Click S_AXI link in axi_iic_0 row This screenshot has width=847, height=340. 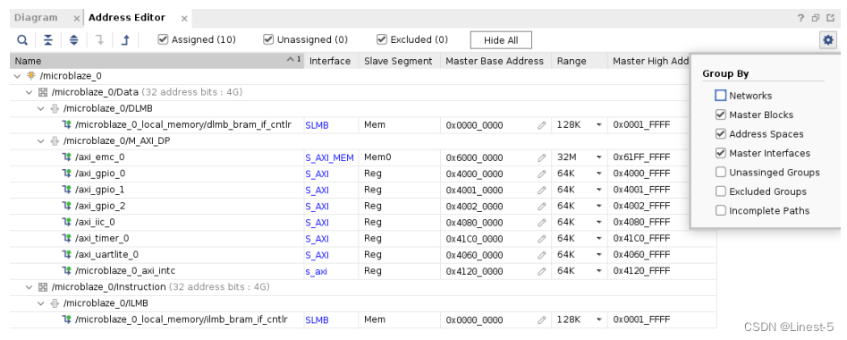(318, 223)
